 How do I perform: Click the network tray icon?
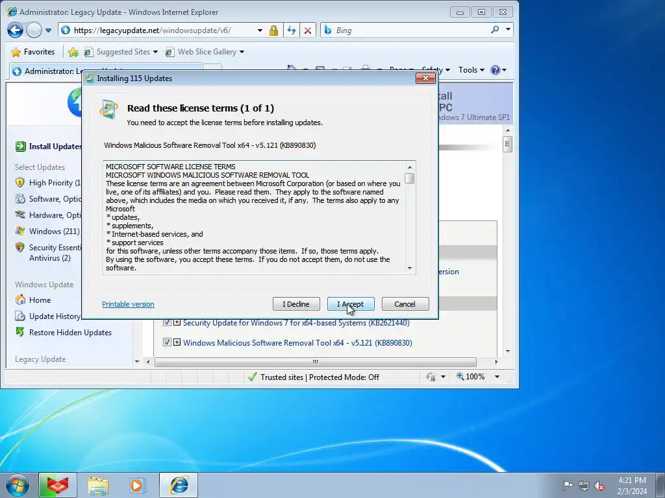click(584, 486)
